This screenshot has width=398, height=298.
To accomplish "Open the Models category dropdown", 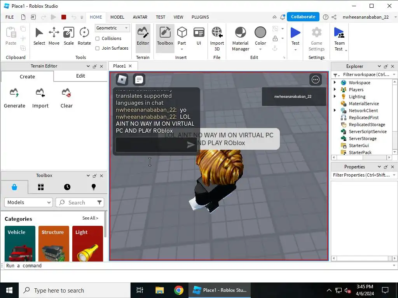I will point(28,203).
